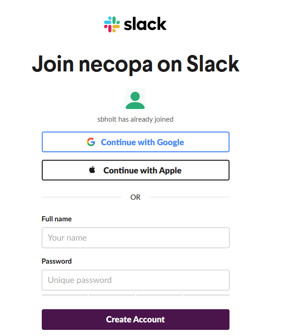Submit the Create Account button

point(135,320)
